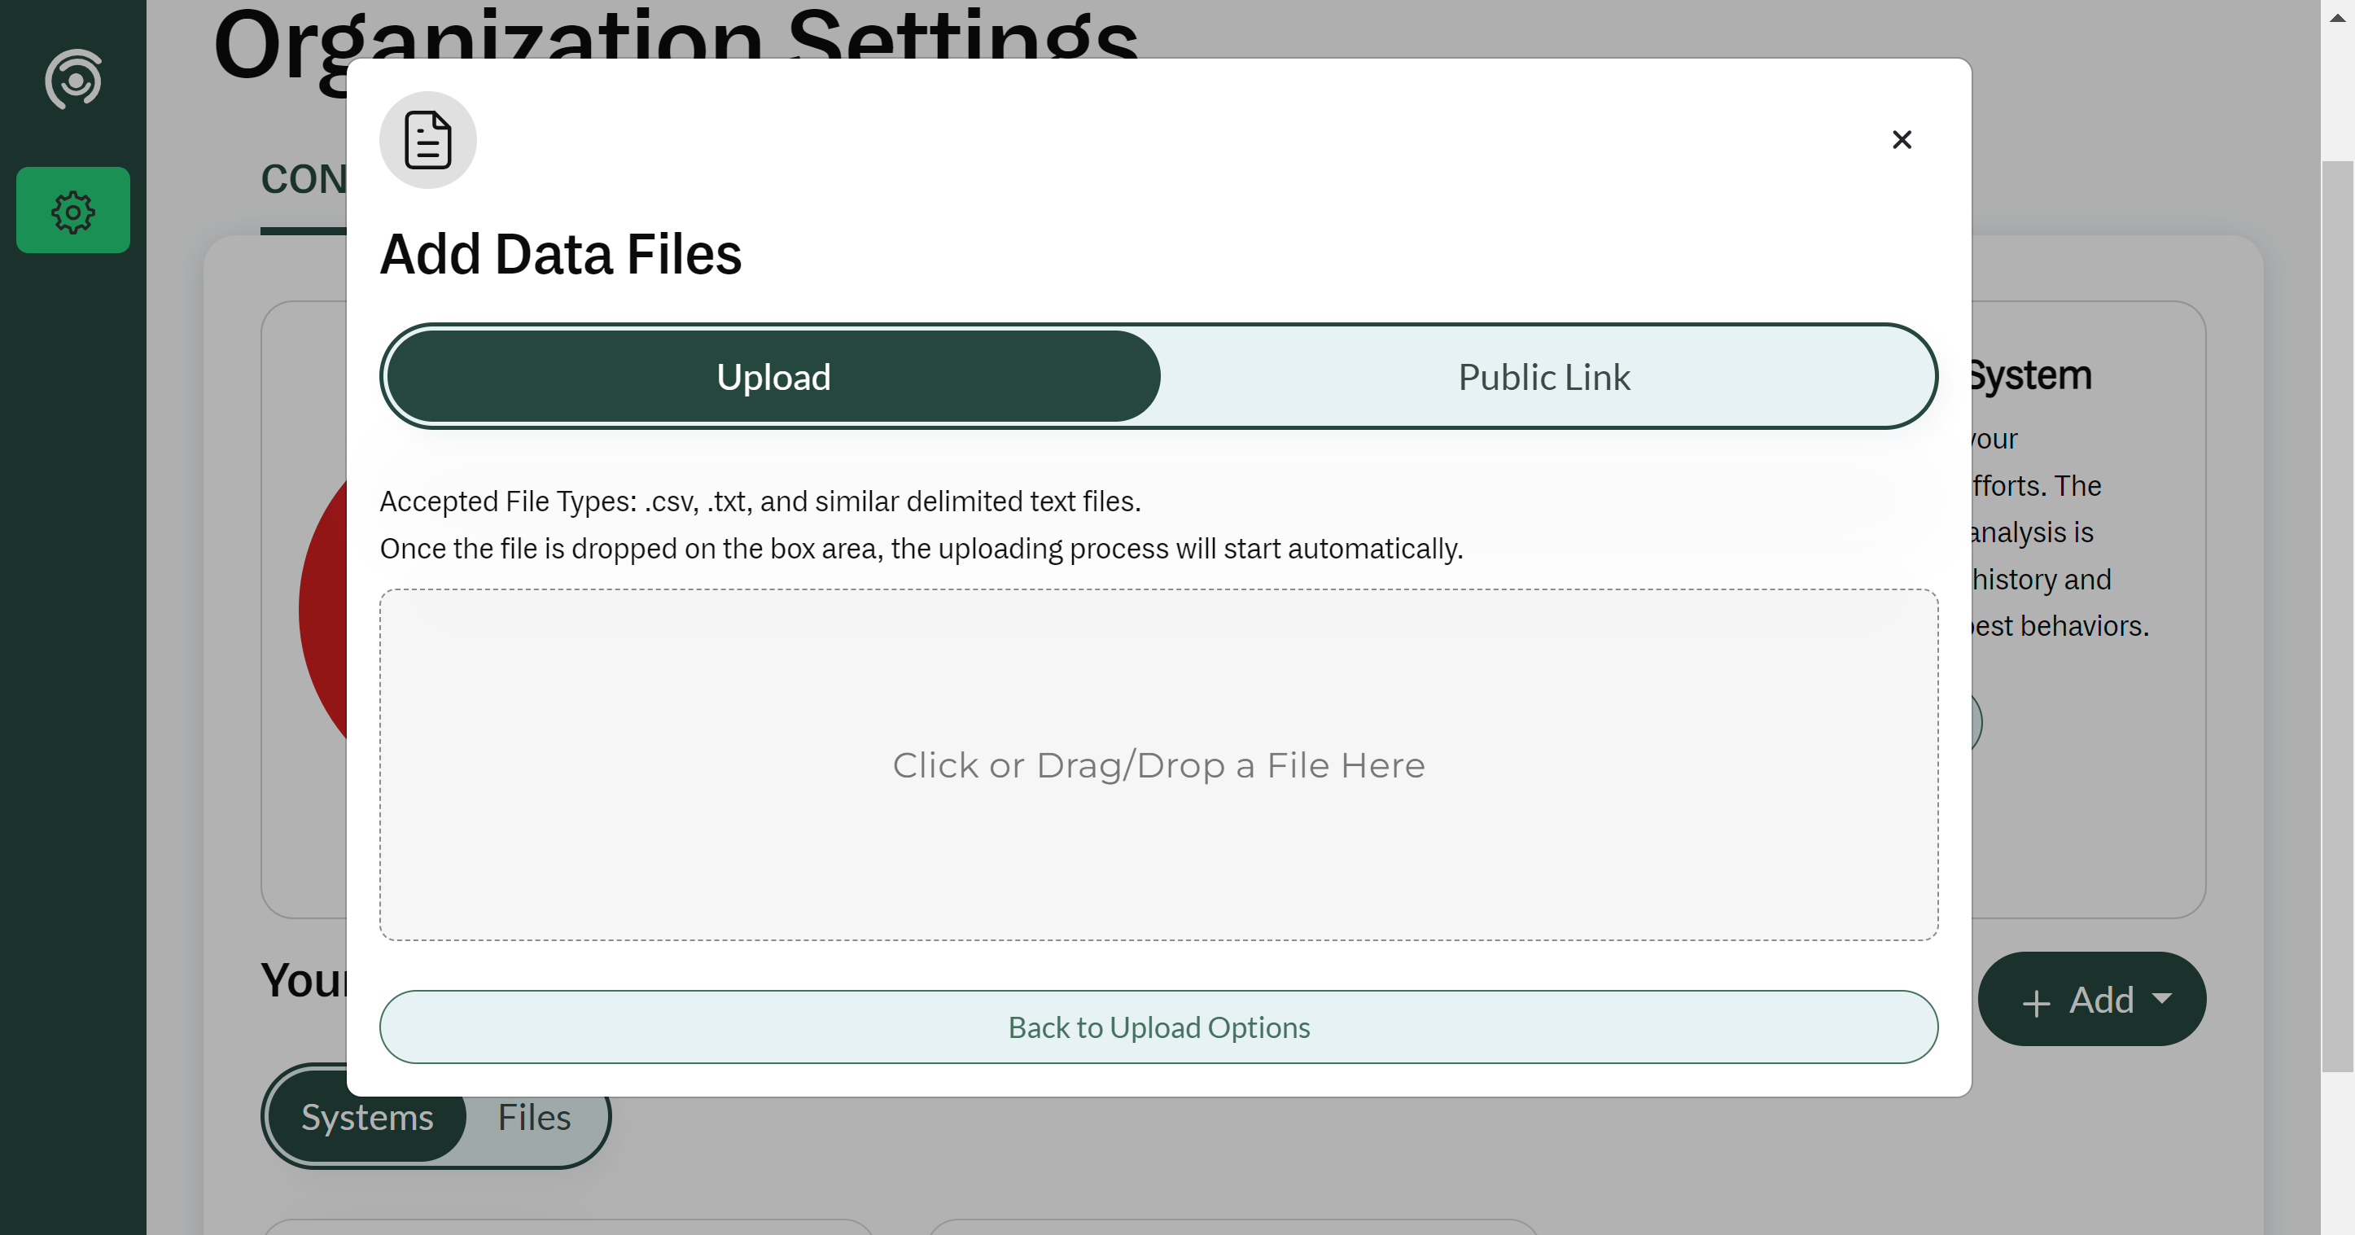Close the Add Data Files dialog
Viewport: 2355px width, 1235px height.
[1902, 140]
